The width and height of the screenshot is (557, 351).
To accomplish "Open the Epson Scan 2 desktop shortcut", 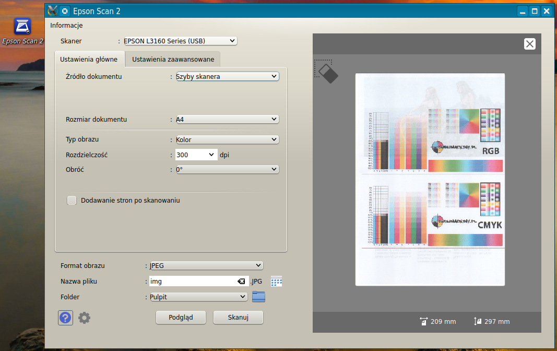I will [22, 31].
